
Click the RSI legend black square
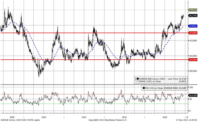[x=144, y=88]
